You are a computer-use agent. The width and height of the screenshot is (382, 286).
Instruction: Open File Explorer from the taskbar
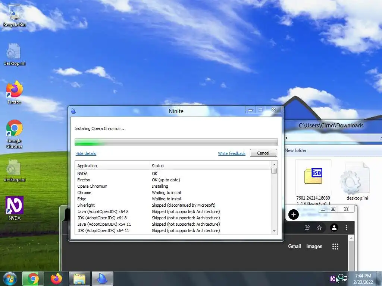tap(79, 279)
